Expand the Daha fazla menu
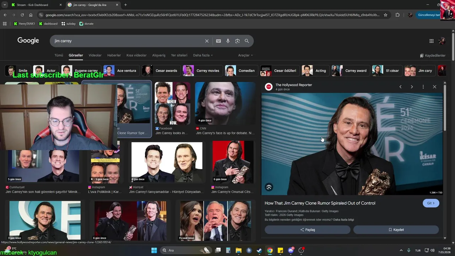The width and height of the screenshot is (455, 256). (x=203, y=55)
